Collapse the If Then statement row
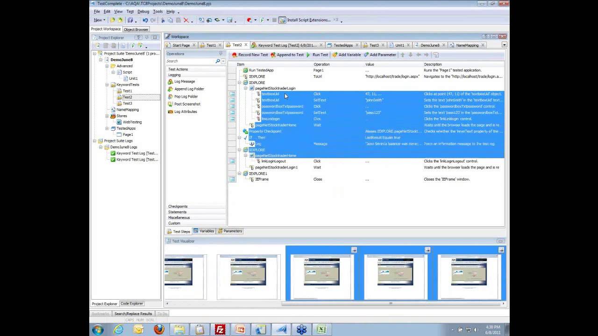Screen dimensions: 598x336 click(240, 138)
